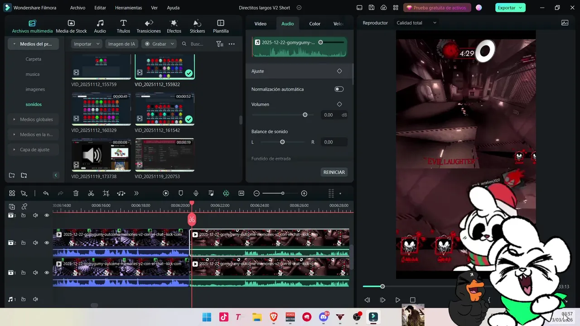Open the Stickers panel
This screenshot has width=580, height=326.
point(197,27)
